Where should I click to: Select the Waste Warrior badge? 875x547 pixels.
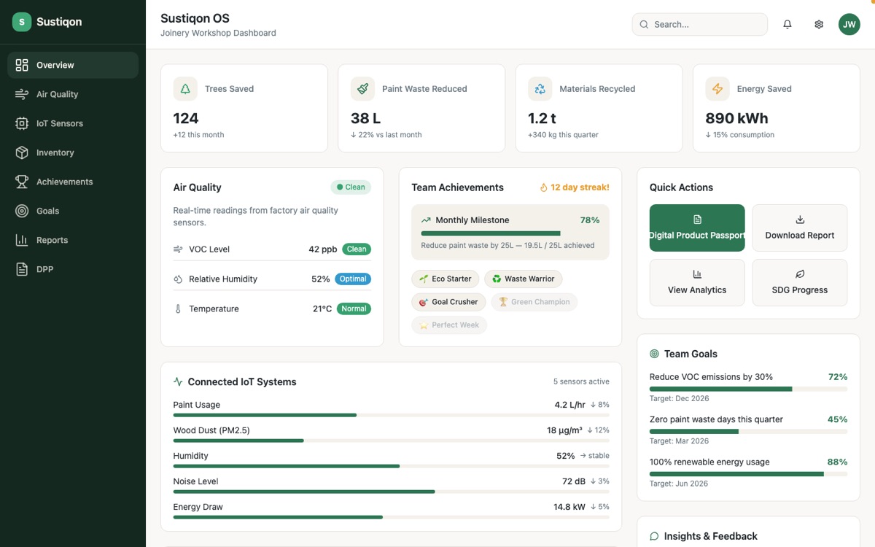coord(524,279)
